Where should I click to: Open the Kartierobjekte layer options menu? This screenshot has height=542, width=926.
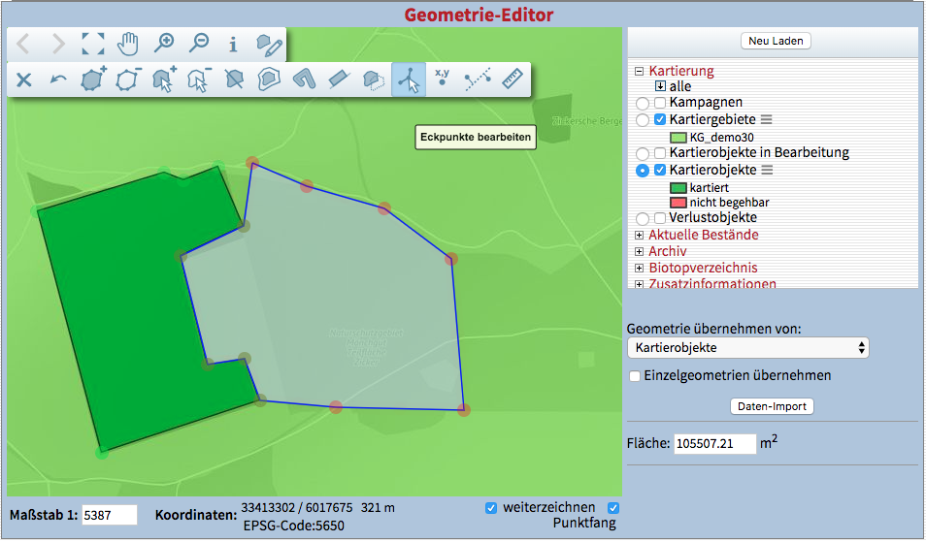(x=766, y=171)
